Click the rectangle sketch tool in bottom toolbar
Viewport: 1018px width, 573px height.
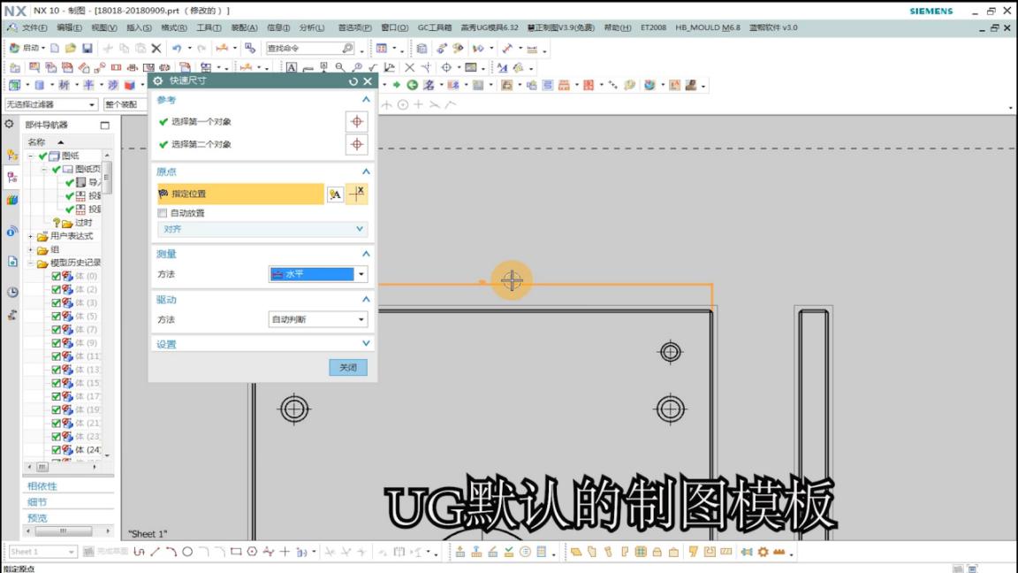point(236,552)
